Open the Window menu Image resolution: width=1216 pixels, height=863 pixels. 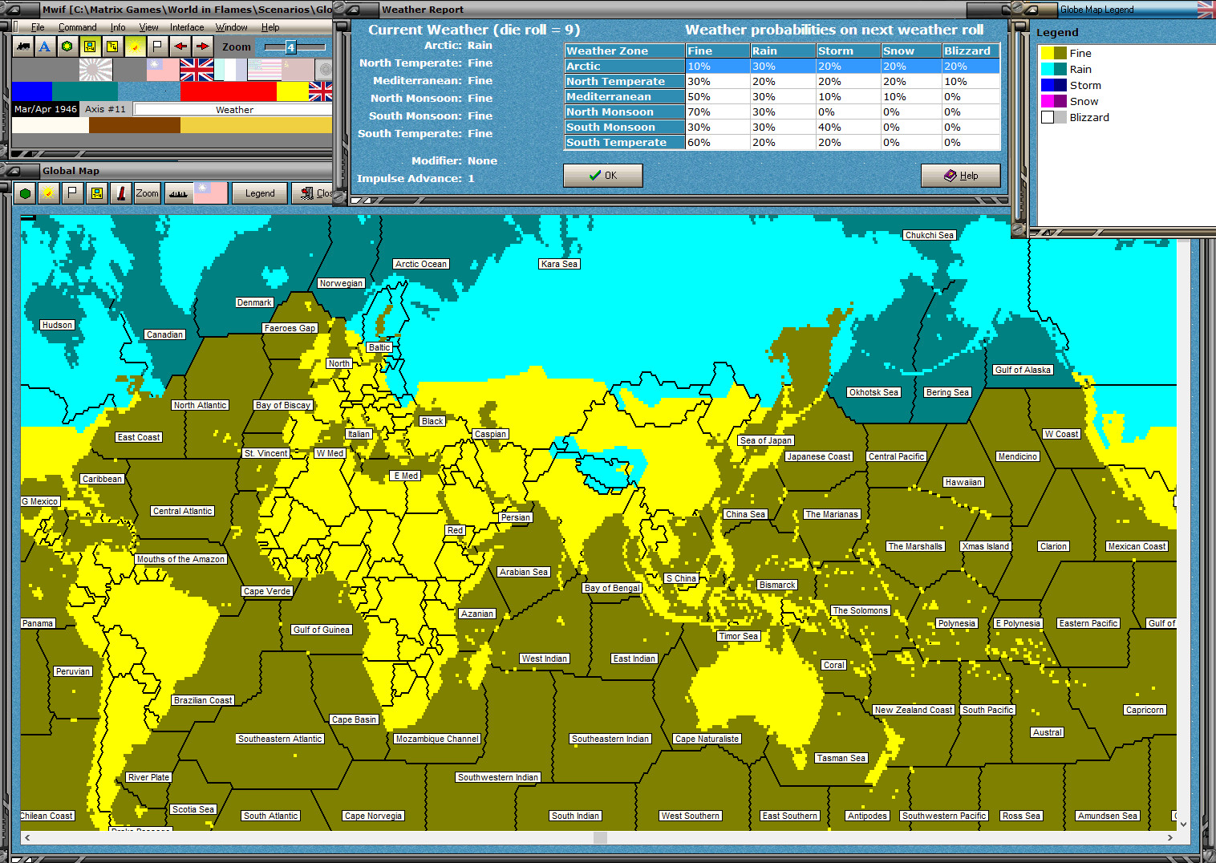pos(231,27)
